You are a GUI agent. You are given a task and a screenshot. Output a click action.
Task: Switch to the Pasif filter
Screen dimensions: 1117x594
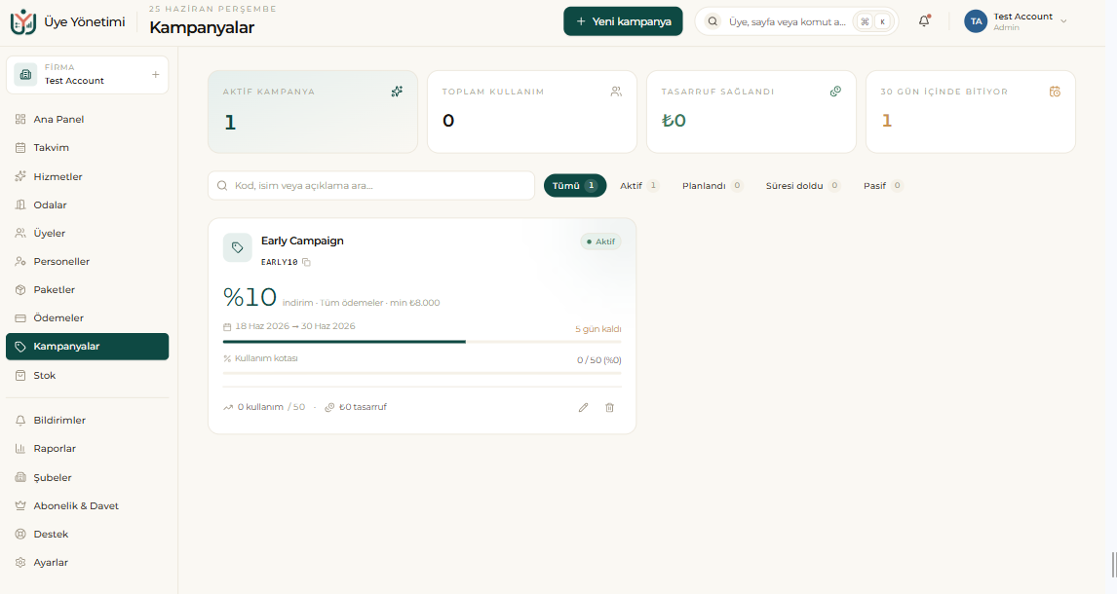(x=883, y=186)
